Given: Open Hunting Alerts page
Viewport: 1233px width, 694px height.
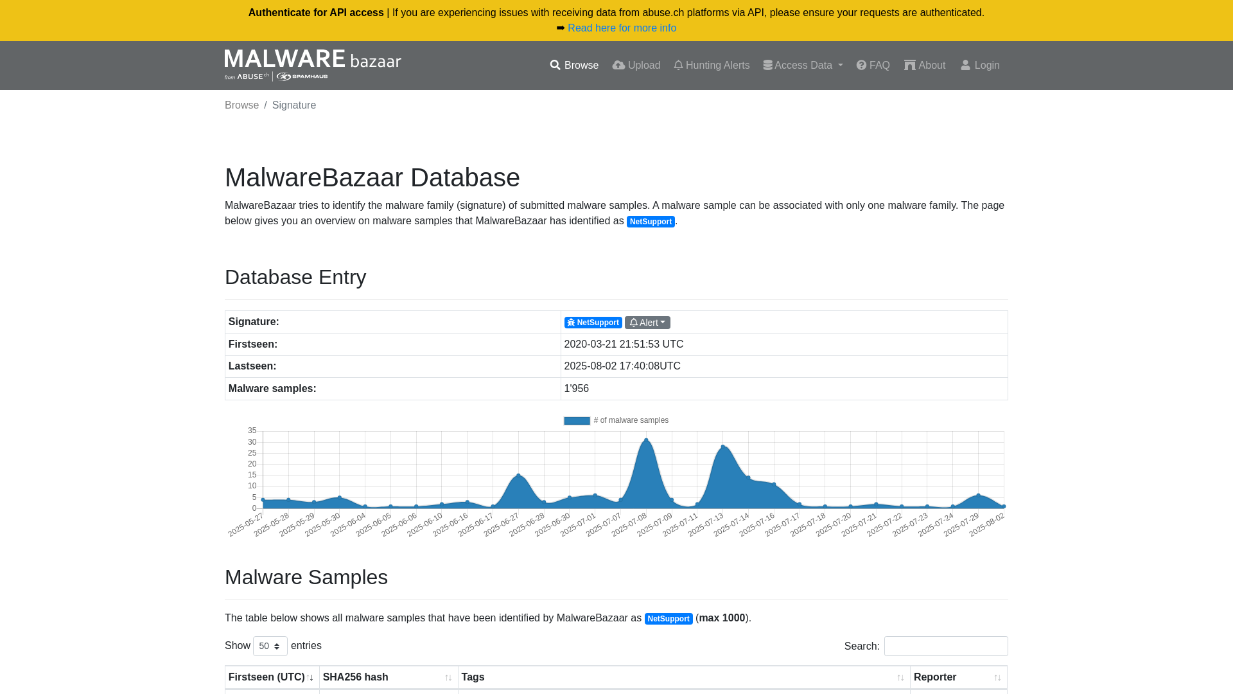Looking at the screenshot, I should pyautogui.click(x=712, y=66).
